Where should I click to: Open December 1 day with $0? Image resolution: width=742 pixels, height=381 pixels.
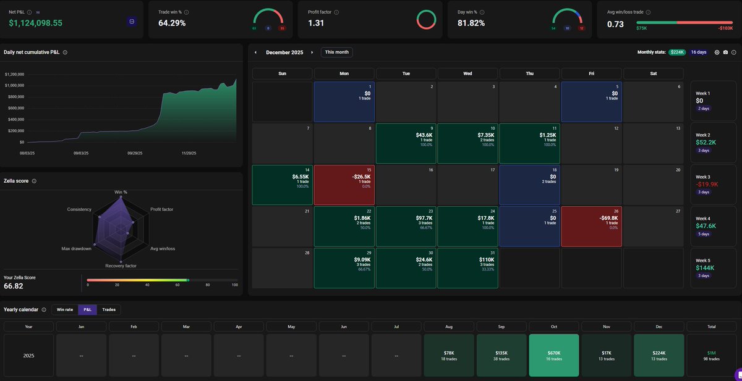(x=344, y=101)
